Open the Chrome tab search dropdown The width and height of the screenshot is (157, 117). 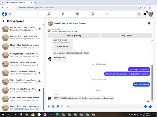[x=3, y=2]
